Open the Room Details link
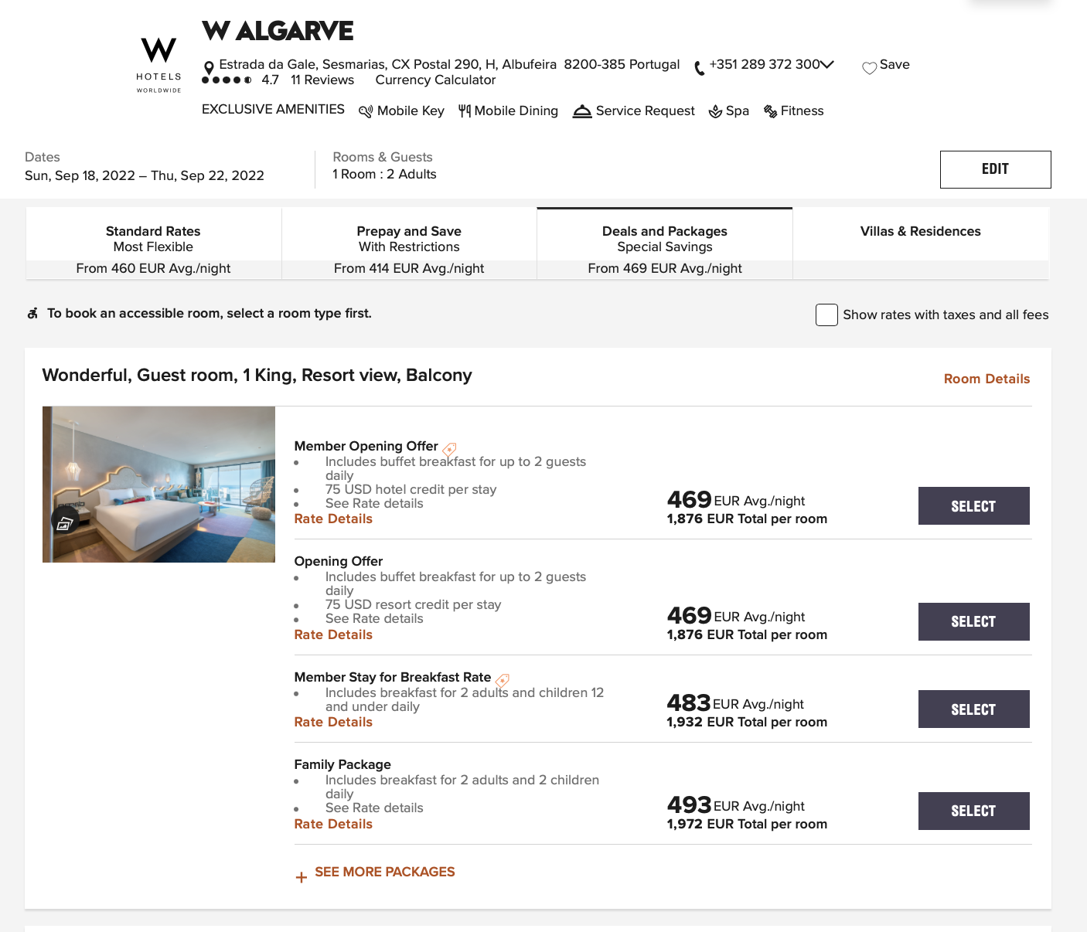The height and width of the screenshot is (932, 1087). click(986, 379)
